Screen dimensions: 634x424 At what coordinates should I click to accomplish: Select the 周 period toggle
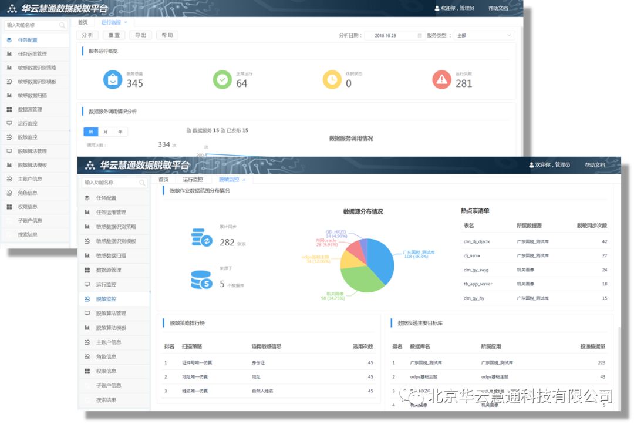[x=91, y=132]
